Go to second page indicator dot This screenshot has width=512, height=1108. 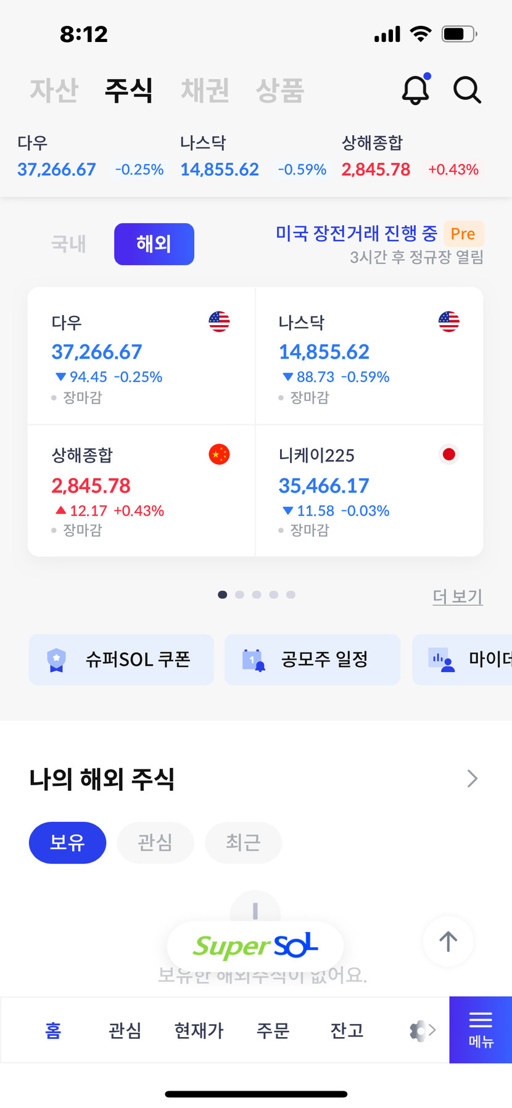(240, 595)
